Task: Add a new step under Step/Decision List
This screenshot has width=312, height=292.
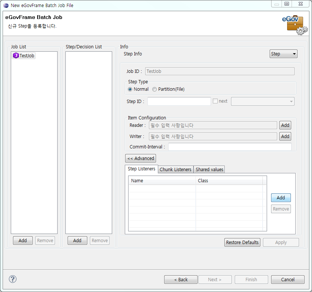Action: tap(77, 241)
